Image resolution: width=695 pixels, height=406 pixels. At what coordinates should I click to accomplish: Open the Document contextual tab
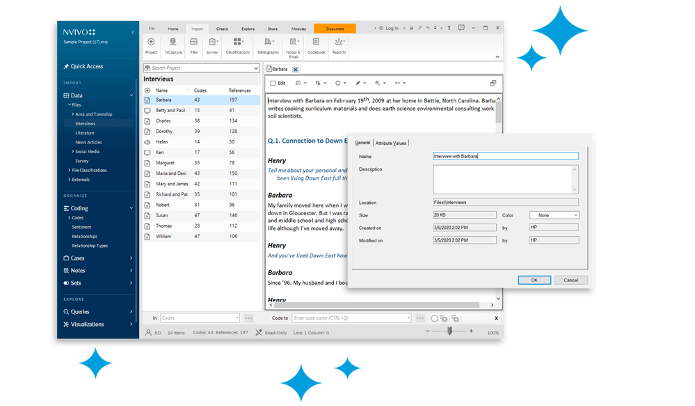tap(335, 29)
